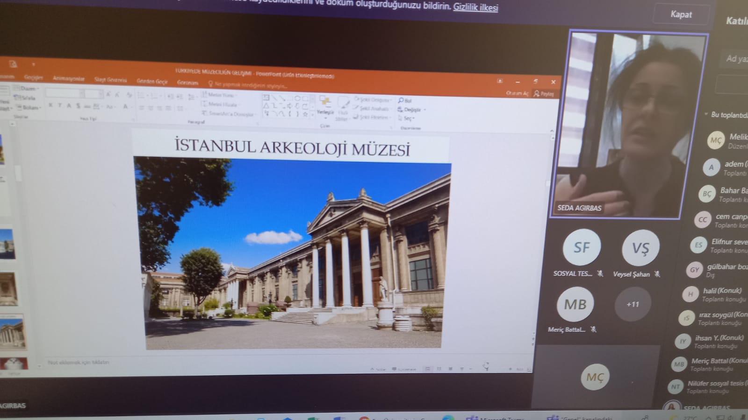Click muted mic icon beside Meriç Battal tile
Screen dimensions: 748x420
coord(593,329)
